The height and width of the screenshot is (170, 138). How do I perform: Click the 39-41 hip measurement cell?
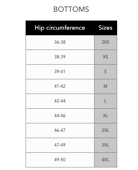coord(60,72)
